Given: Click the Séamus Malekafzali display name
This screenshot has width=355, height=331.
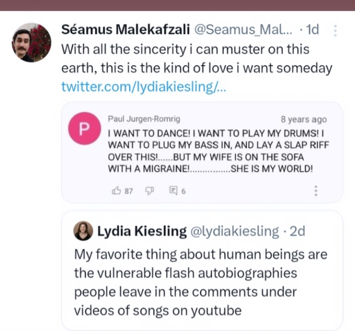Looking at the screenshot, I should tap(126, 30).
